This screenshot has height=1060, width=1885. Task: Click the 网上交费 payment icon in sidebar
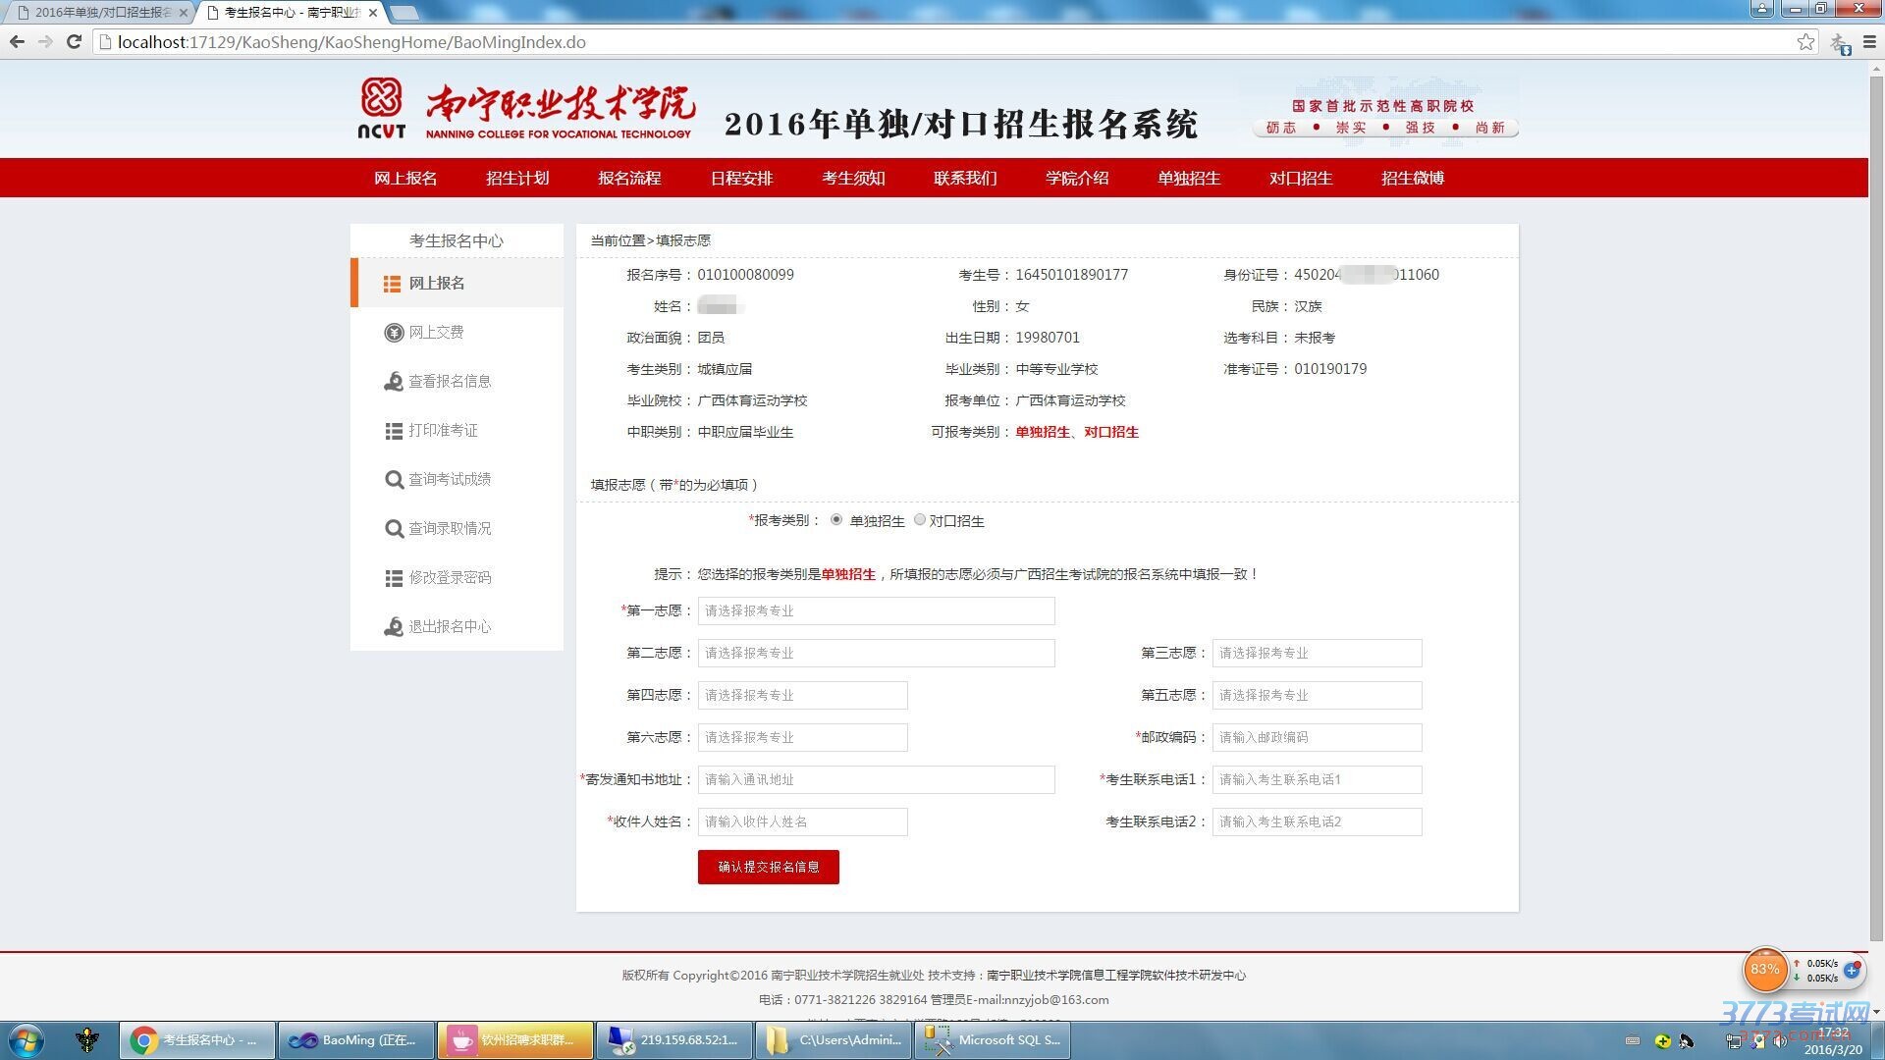[394, 333]
